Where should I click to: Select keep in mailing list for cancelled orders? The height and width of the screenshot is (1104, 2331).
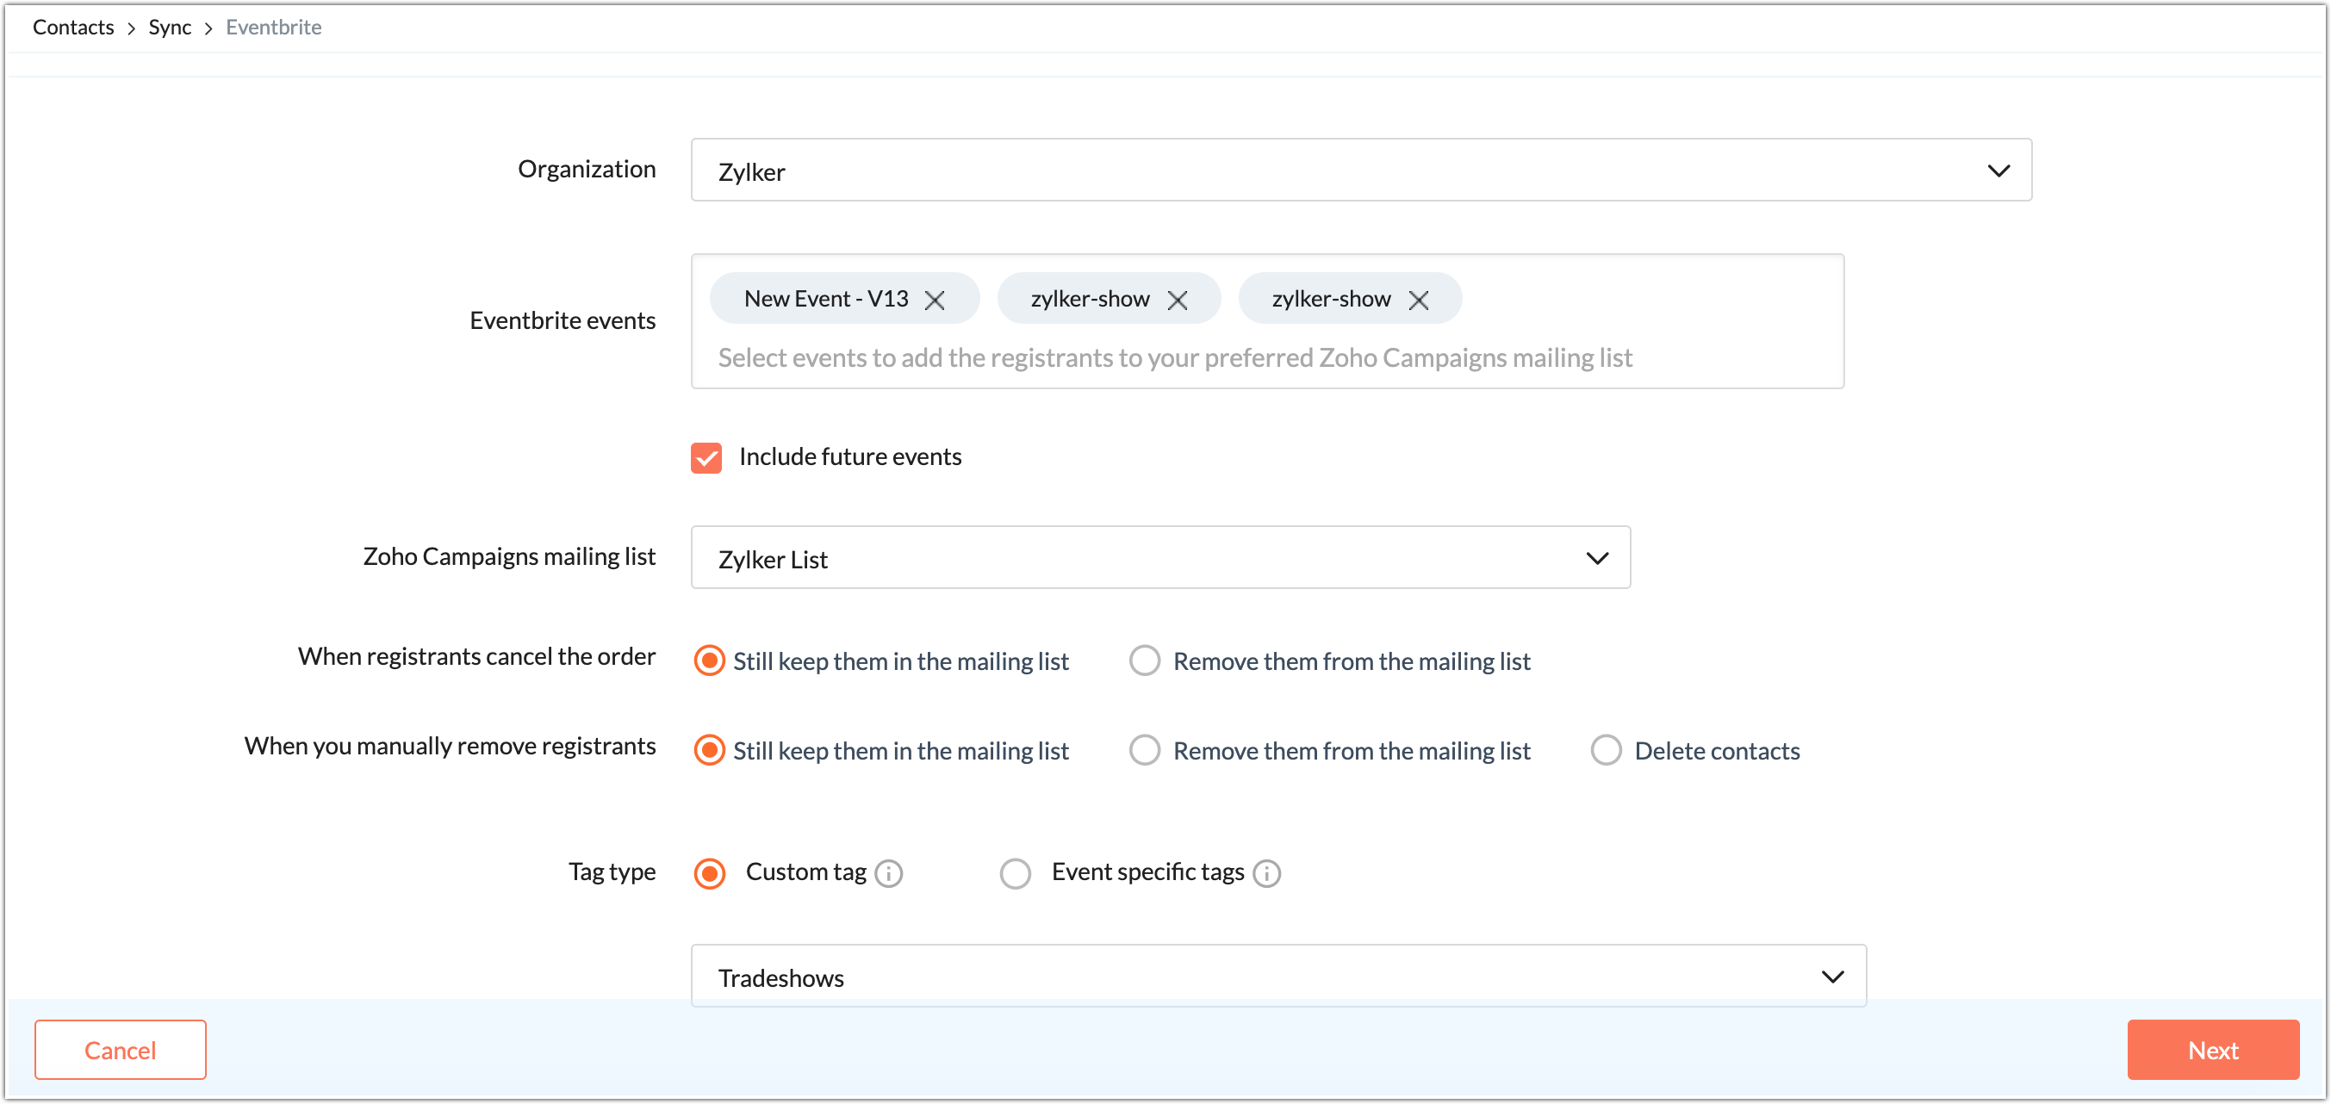(x=710, y=661)
